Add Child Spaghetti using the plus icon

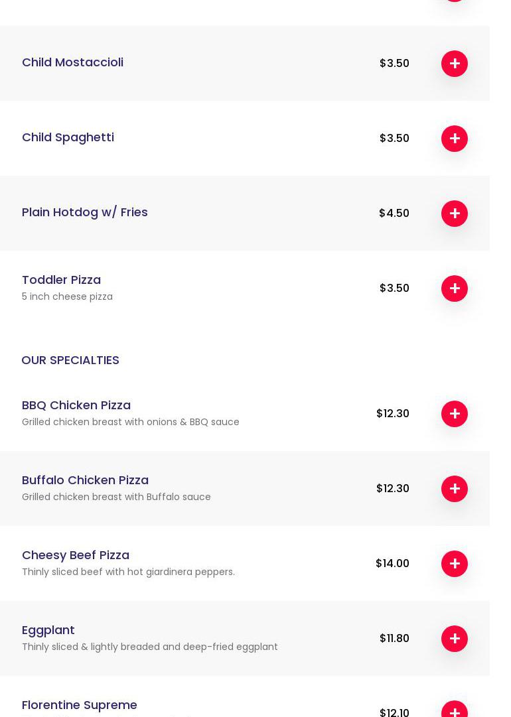pos(455,139)
